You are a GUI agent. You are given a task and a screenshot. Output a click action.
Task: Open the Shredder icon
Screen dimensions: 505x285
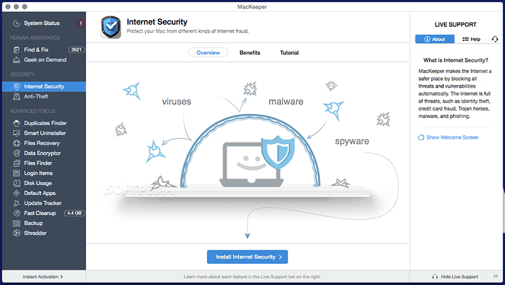tap(16, 233)
